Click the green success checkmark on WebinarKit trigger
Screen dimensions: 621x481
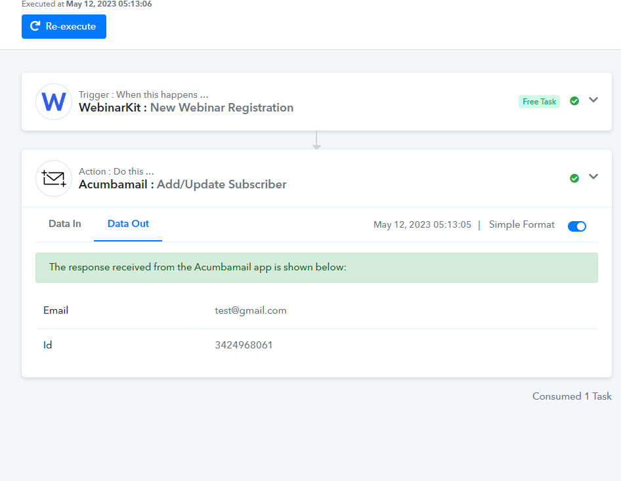click(x=574, y=101)
